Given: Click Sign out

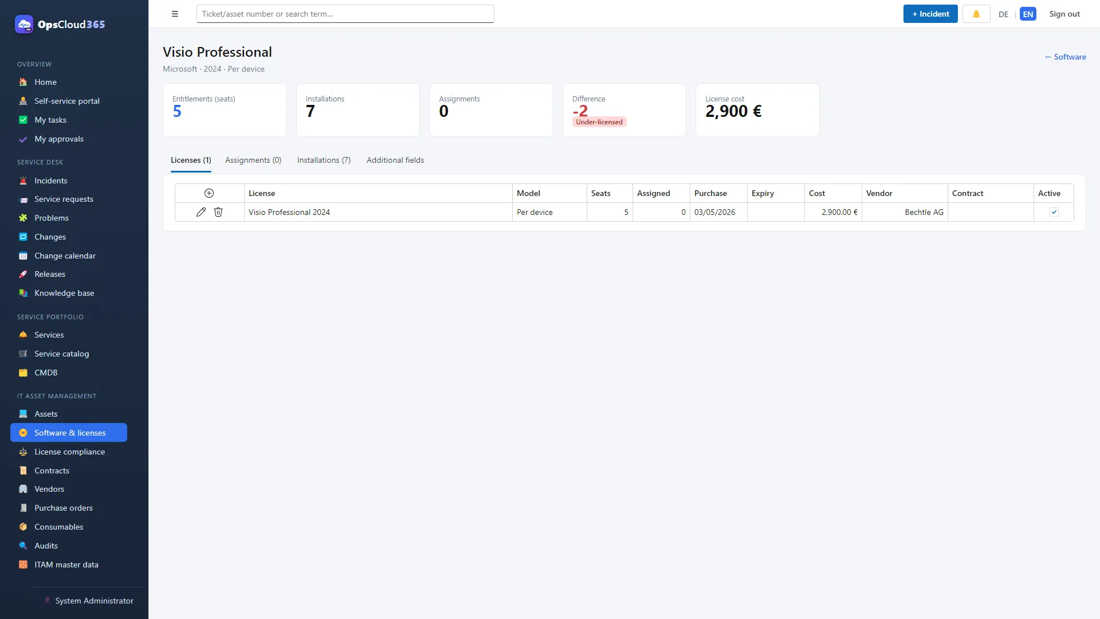Looking at the screenshot, I should click(1064, 14).
